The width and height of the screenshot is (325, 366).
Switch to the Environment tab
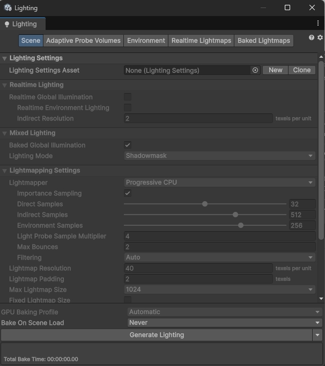(146, 41)
